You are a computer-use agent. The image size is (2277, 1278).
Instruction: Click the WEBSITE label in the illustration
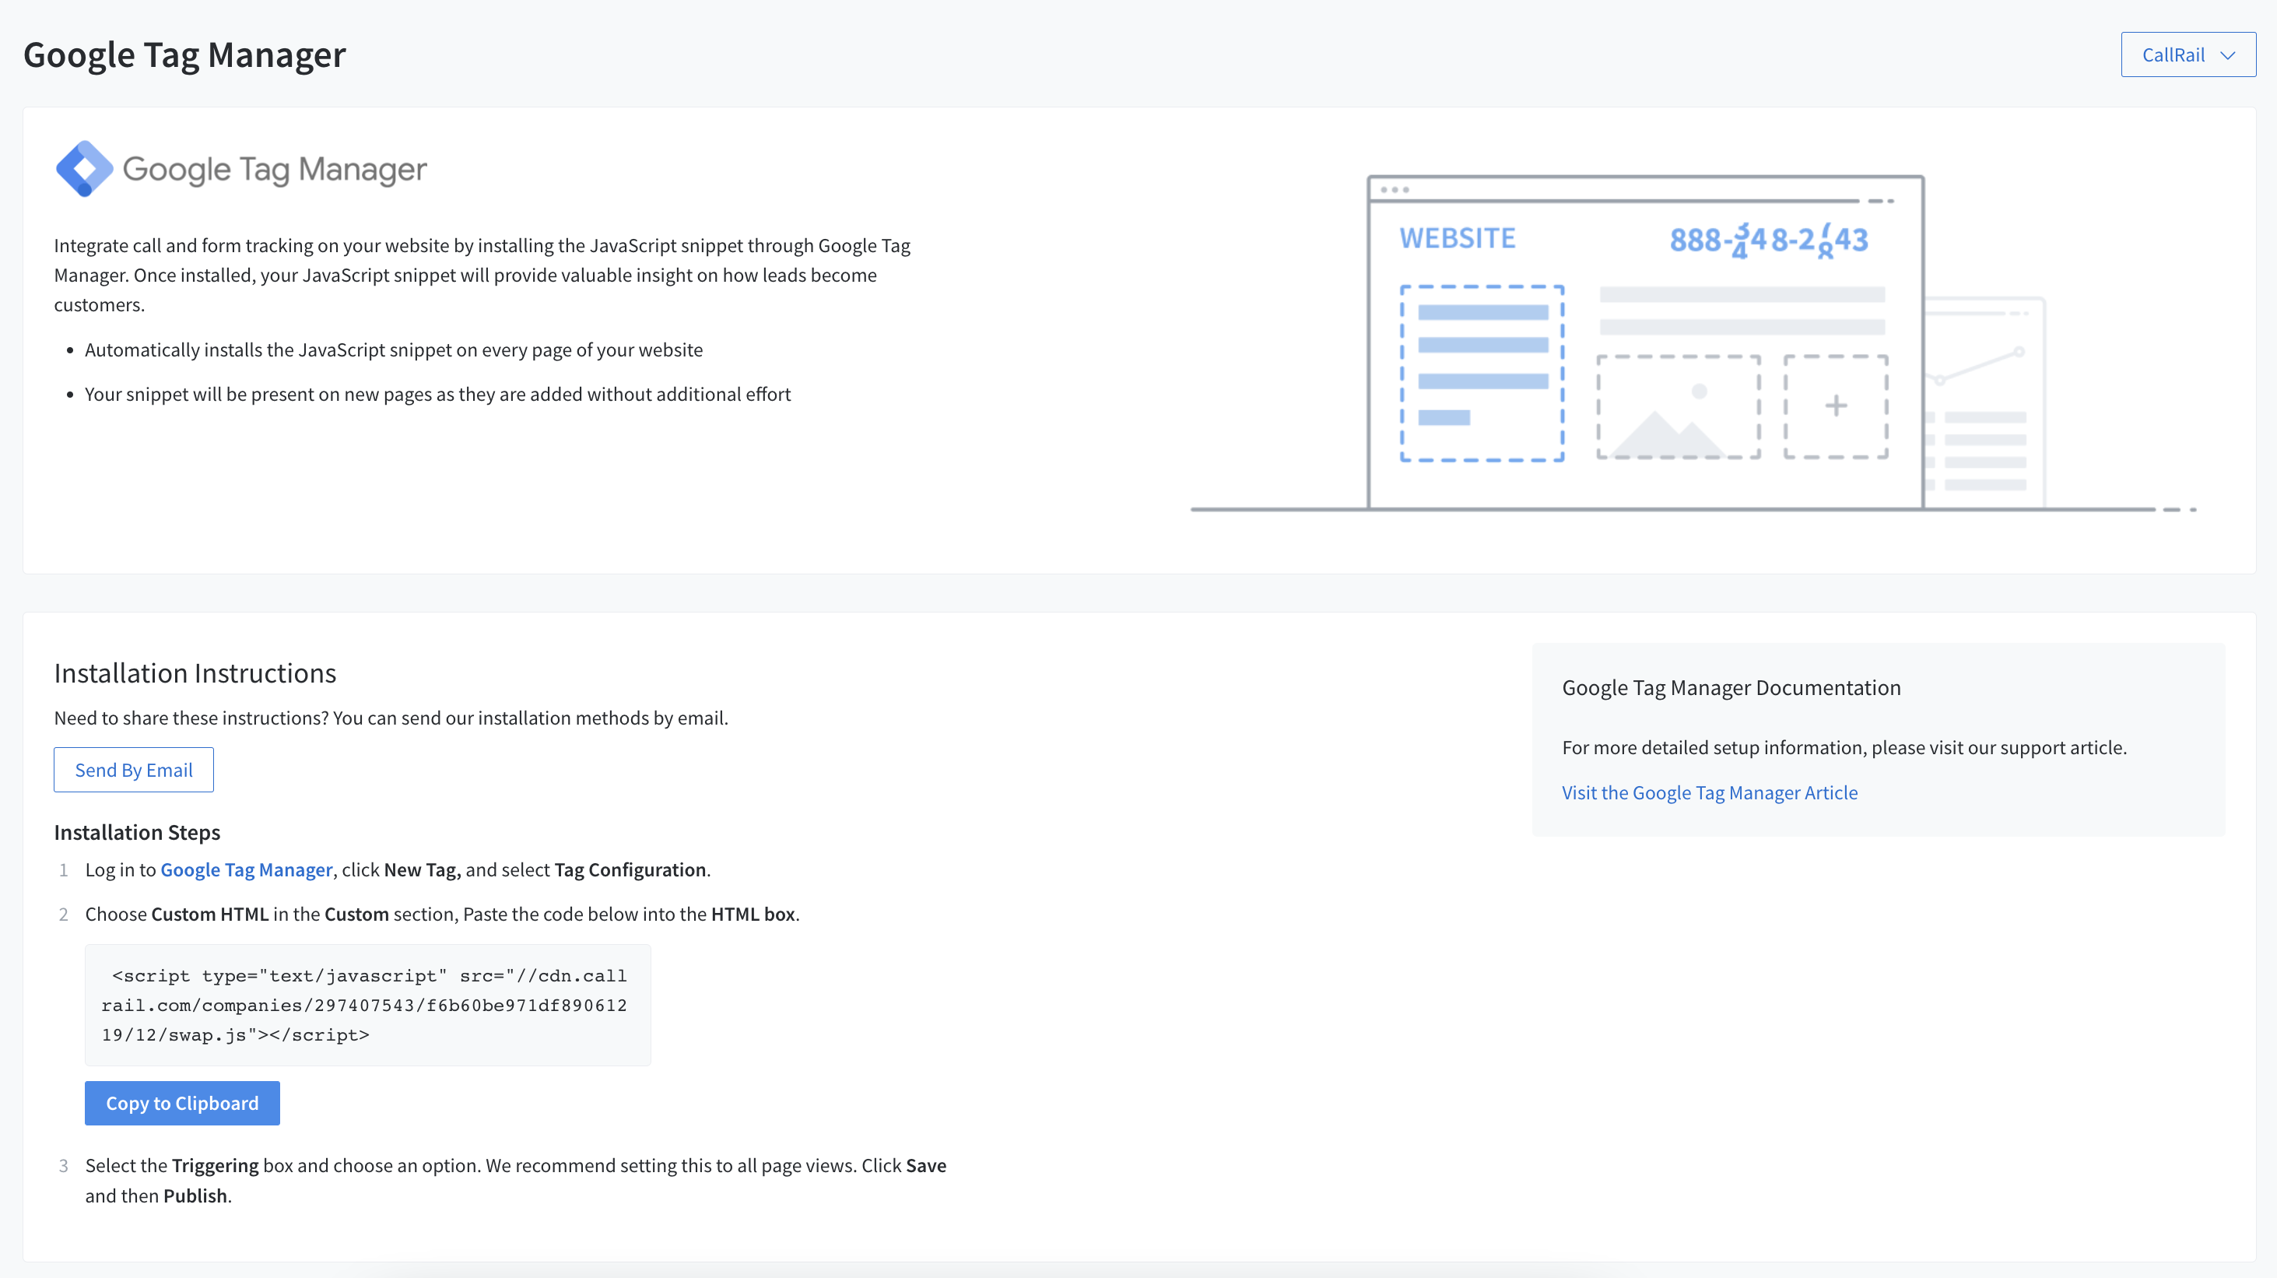point(1457,237)
